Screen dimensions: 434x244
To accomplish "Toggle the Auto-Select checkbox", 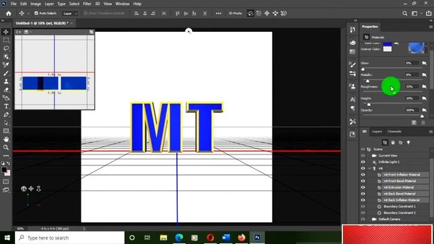I will [36, 14].
